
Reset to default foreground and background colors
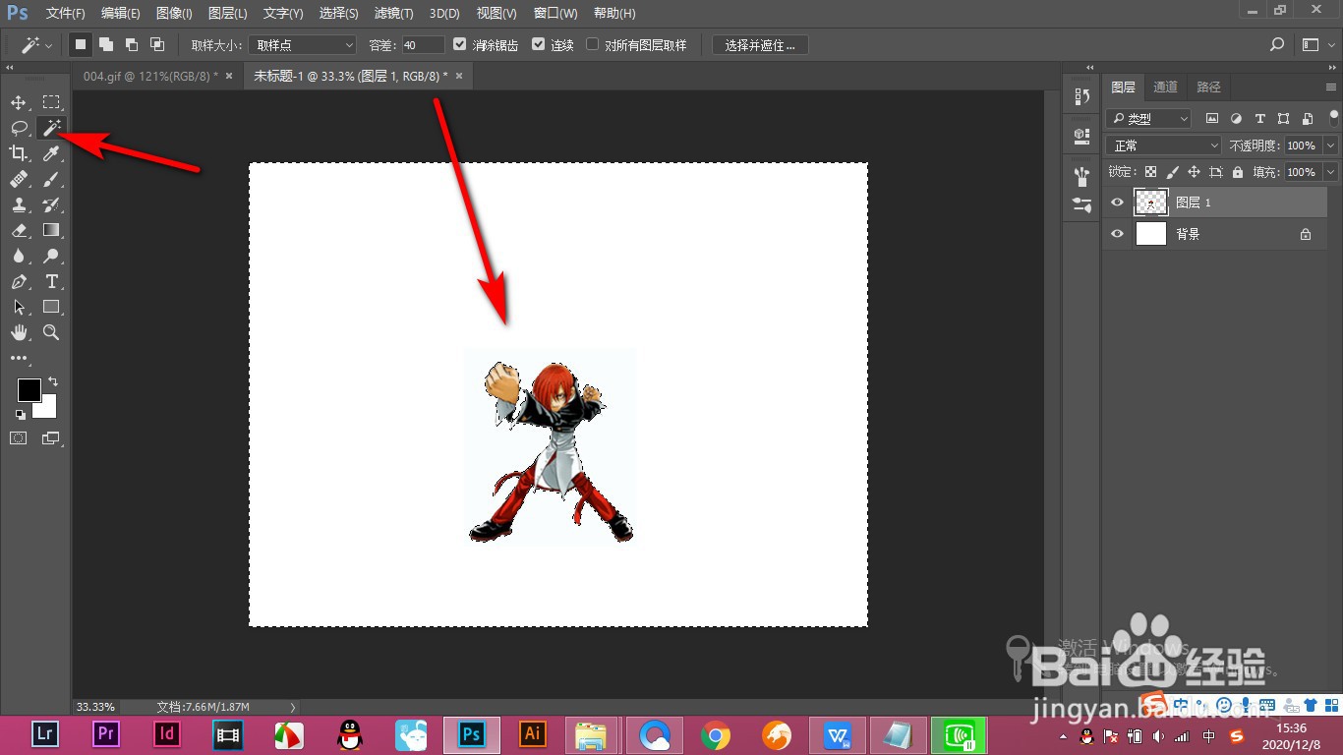[21, 415]
